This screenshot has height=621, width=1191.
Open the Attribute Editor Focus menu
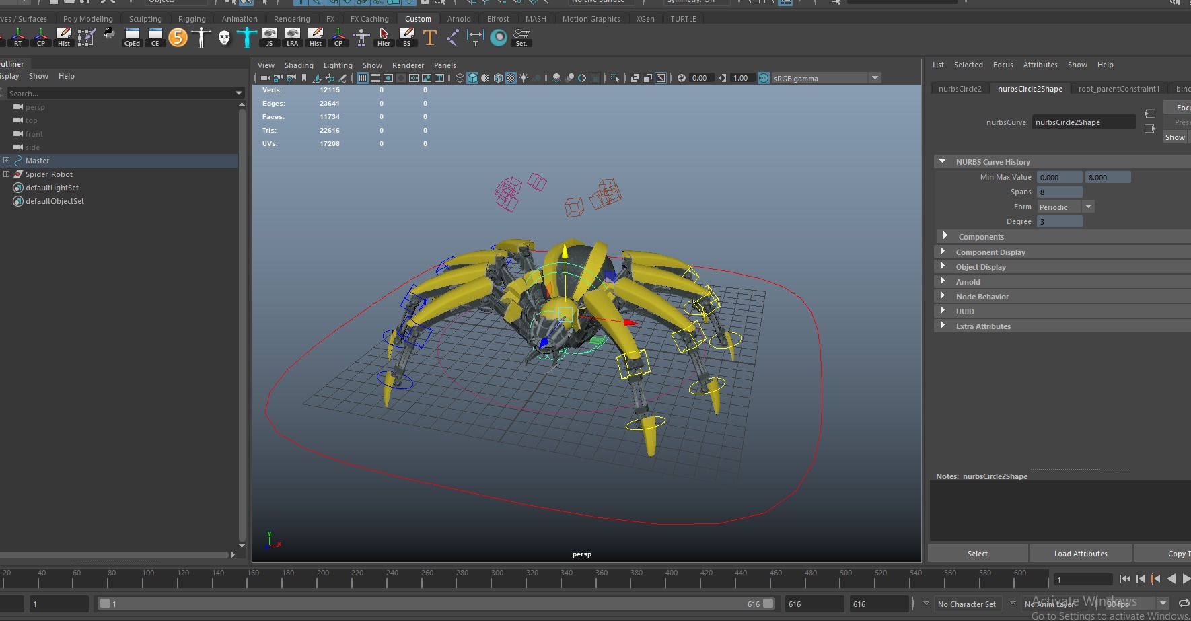1003,65
